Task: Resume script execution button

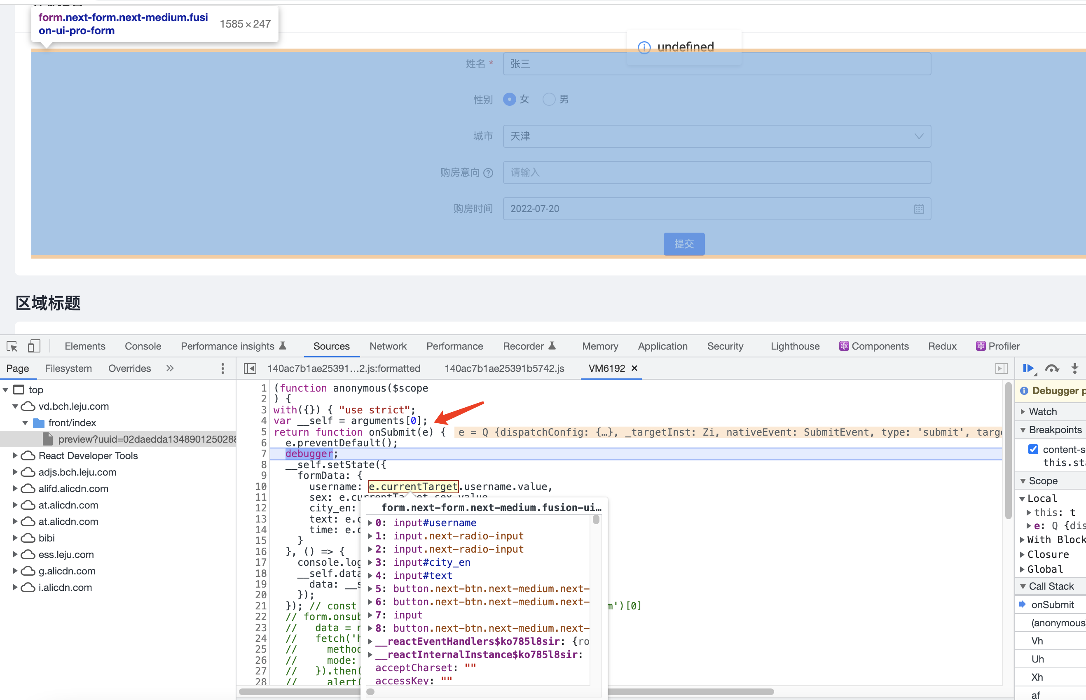Action: [1029, 369]
